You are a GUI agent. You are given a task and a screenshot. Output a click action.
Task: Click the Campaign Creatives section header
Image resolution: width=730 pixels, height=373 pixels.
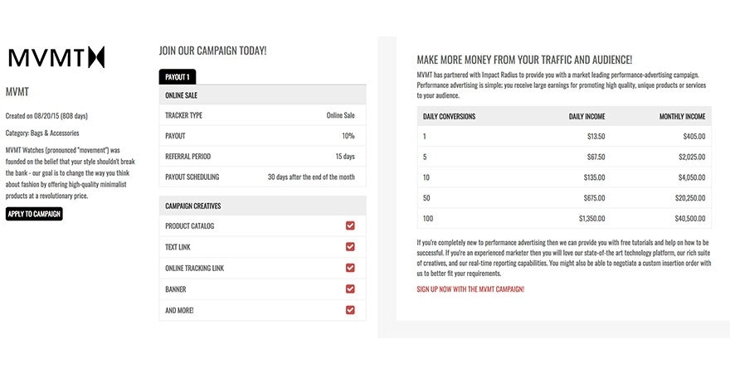[x=262, y=206]
